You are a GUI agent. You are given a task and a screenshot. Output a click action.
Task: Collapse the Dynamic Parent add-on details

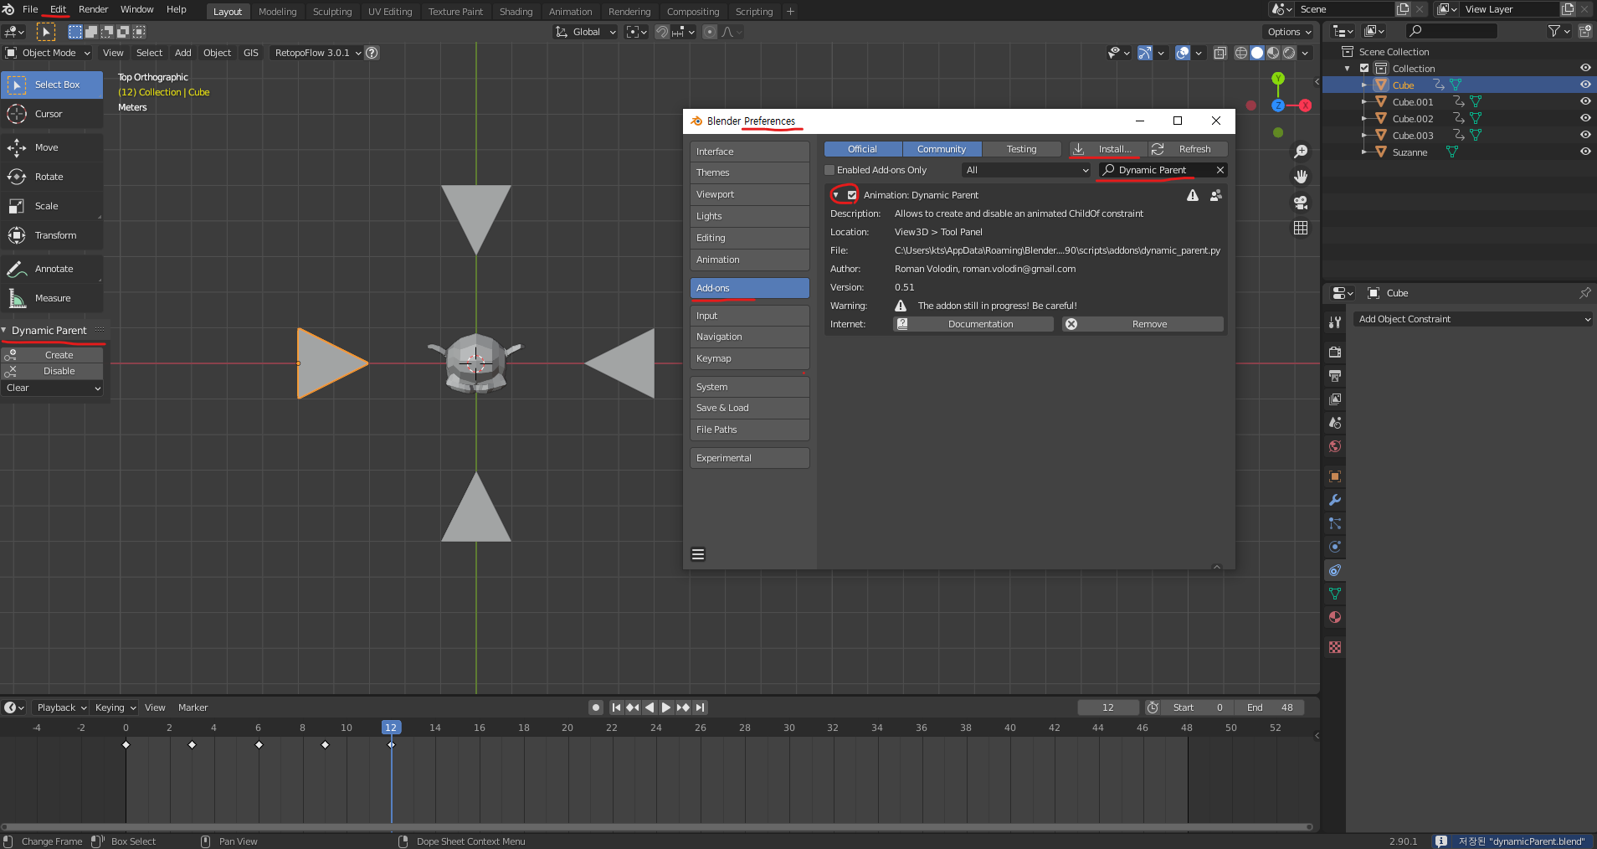(836, 195)
